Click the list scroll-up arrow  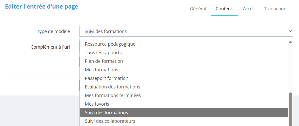290,42
